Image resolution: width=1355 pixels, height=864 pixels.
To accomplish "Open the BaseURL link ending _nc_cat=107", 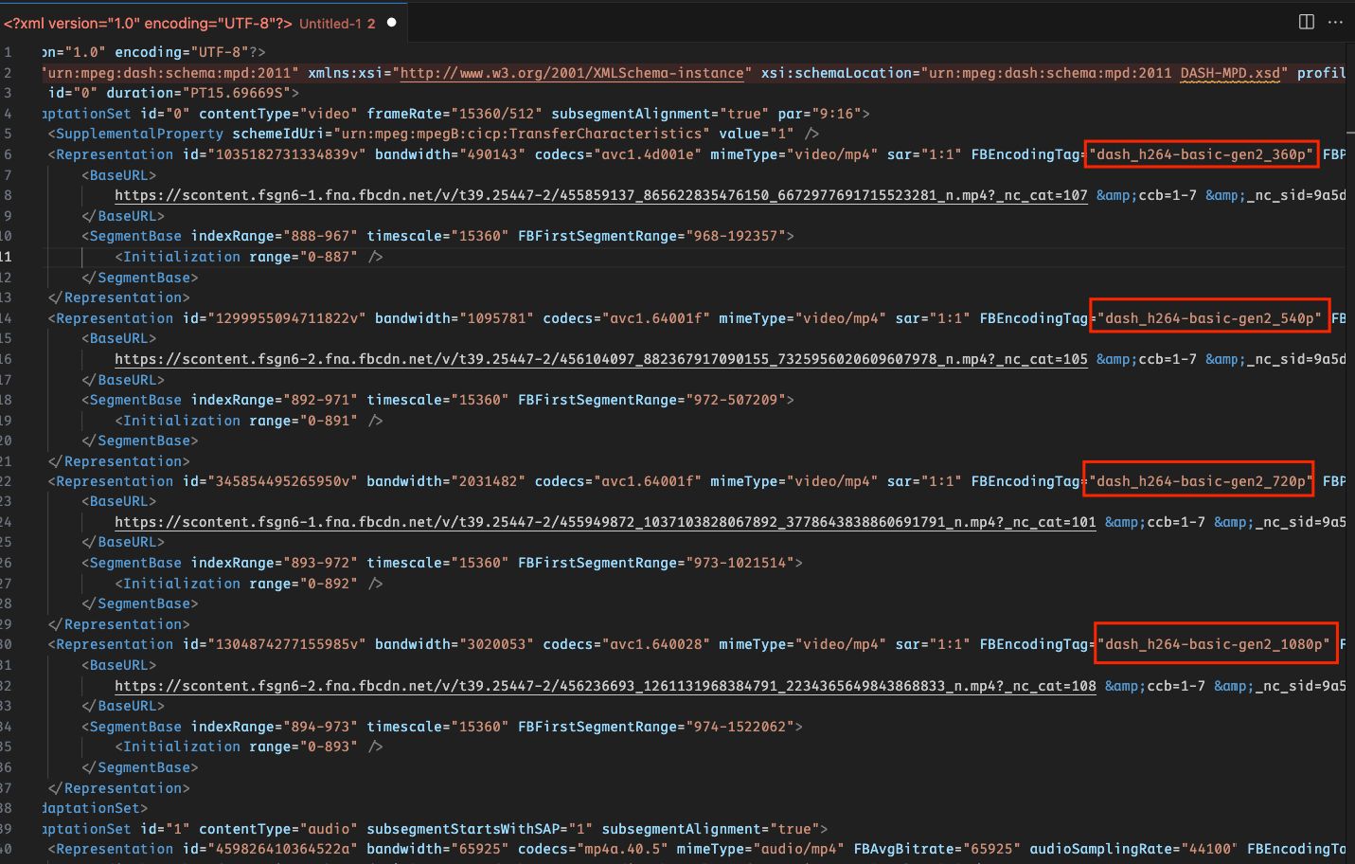I will (601, 196).
